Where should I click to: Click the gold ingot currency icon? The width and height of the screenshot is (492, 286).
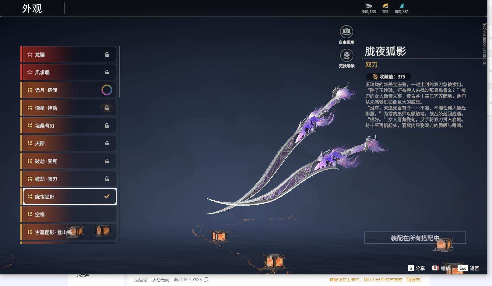[x=385, y=6]
